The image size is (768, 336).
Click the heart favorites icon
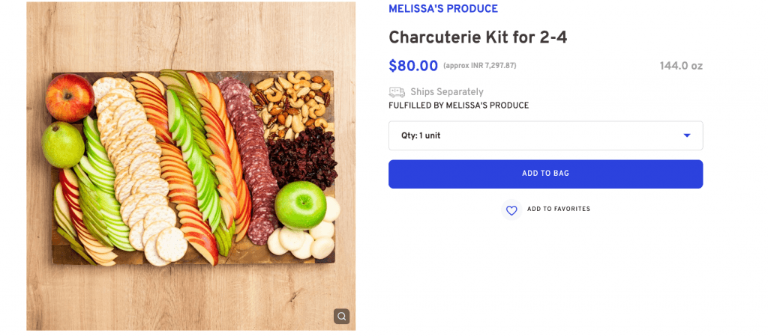tap(511, 210)
